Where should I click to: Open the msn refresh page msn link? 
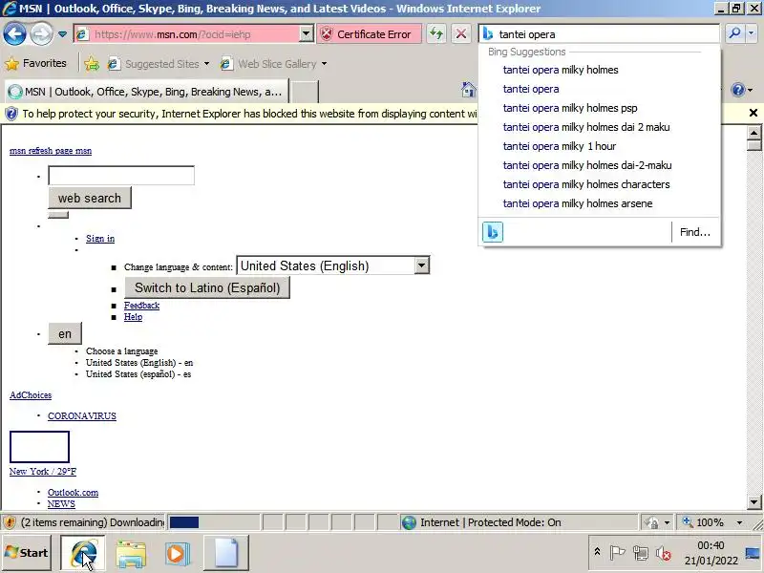tap(51, 151)
